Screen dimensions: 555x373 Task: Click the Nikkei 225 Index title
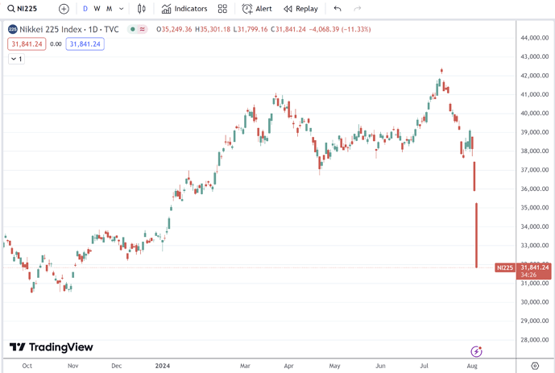69,29
